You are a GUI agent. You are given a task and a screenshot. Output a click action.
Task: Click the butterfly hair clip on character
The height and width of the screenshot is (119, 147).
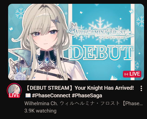click(x=56, y=20)
